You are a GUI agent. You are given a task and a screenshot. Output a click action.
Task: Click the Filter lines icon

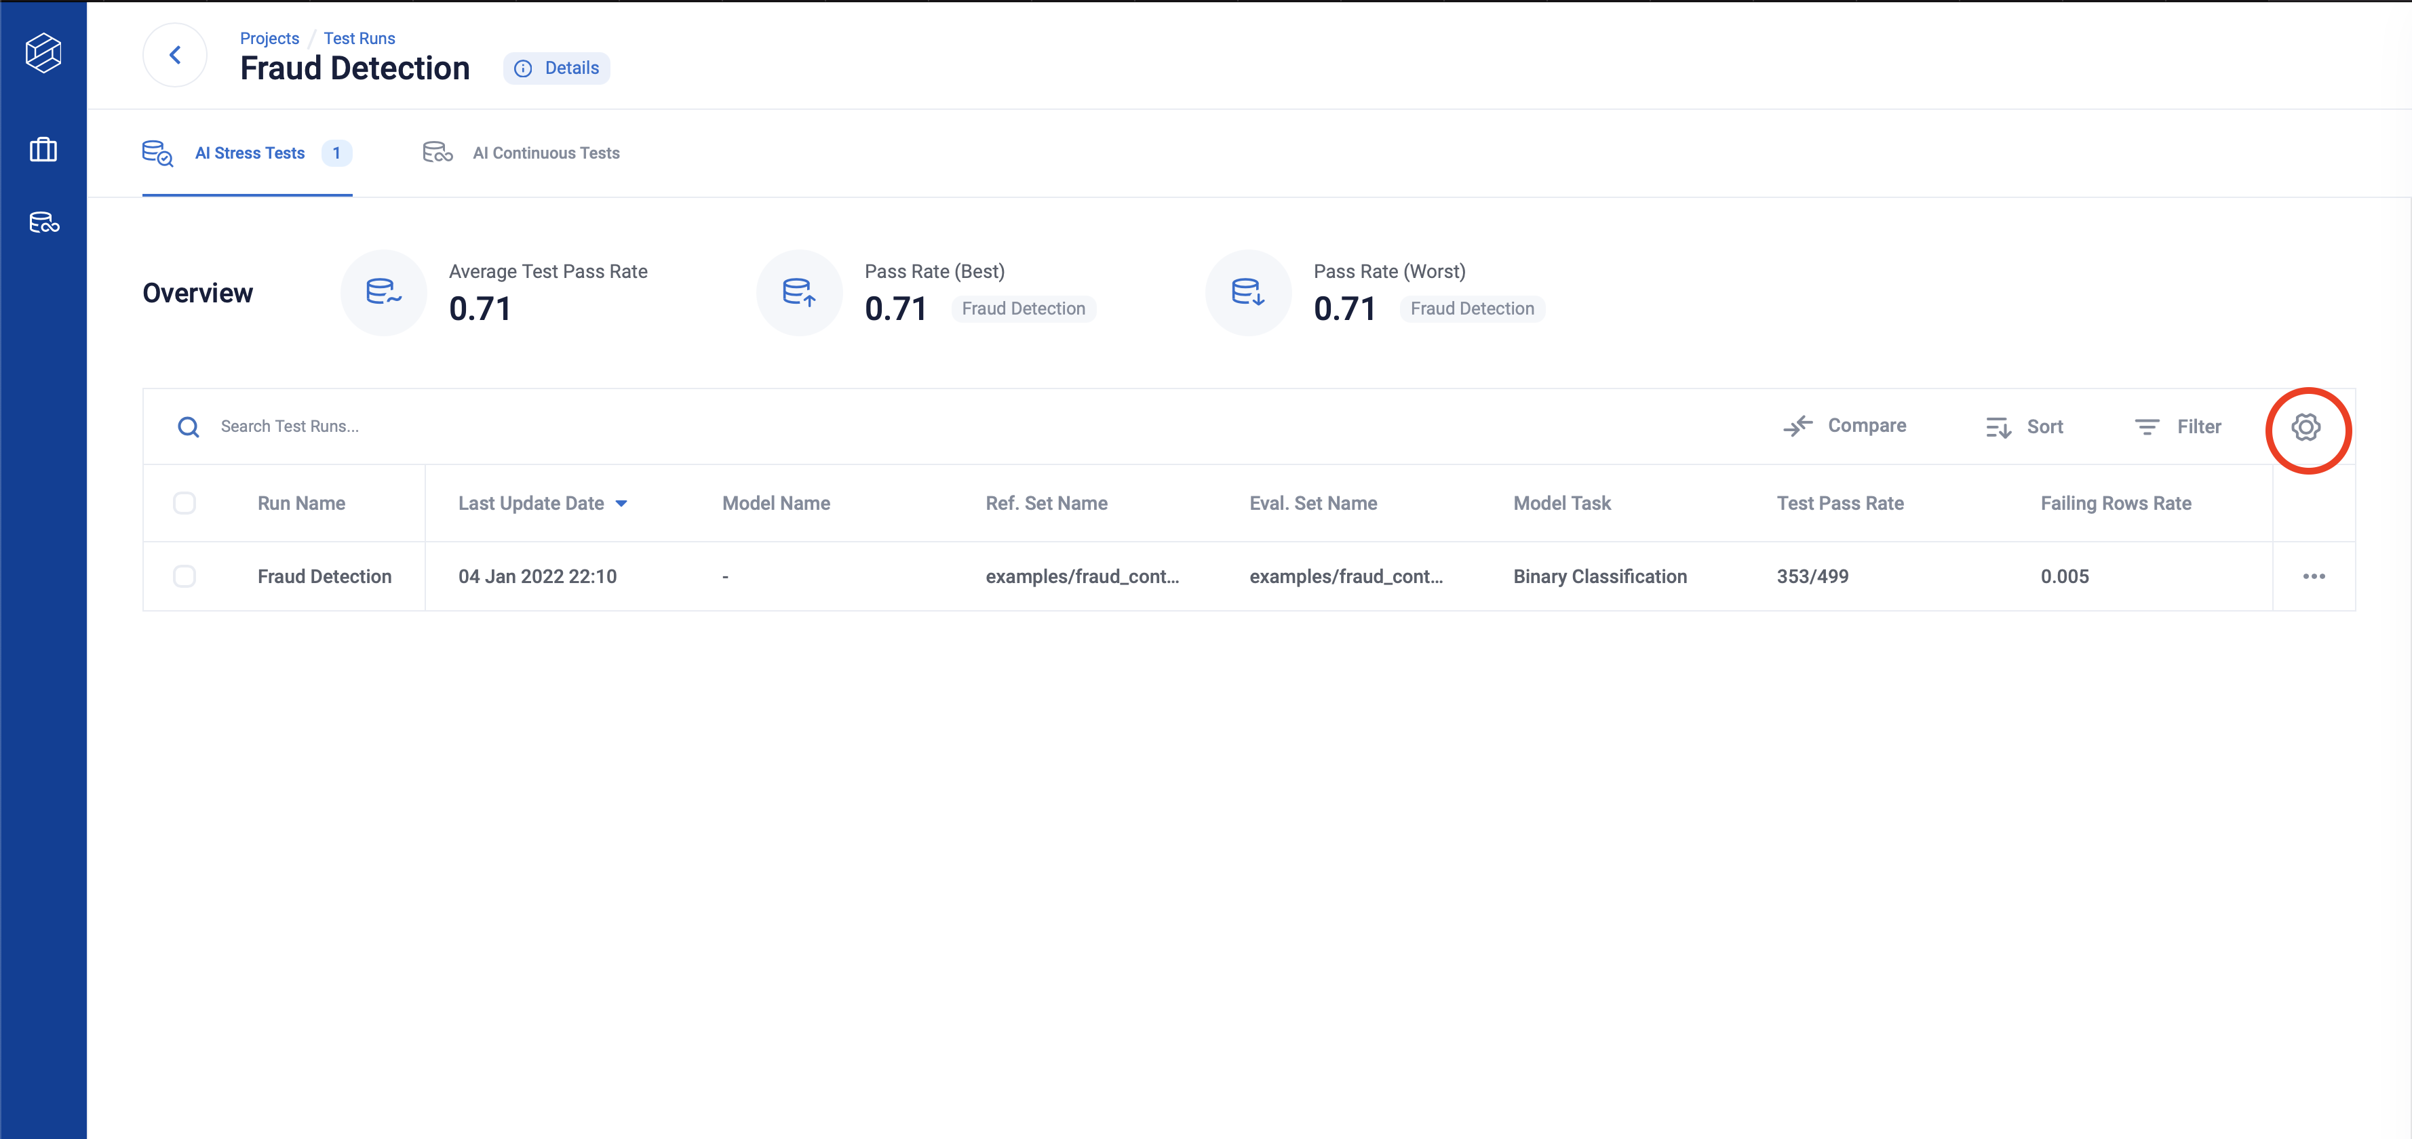pos(2147,426)
